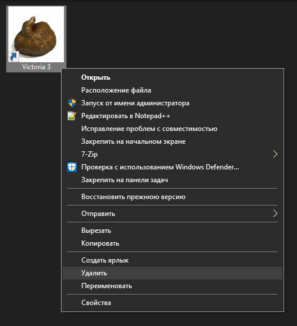This screenshot has height=326, width=297.
Task: Choose Создать ярлык
Action: coord(173,260)
